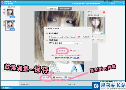Click the second orange rotate icon

tap(102, 40)
